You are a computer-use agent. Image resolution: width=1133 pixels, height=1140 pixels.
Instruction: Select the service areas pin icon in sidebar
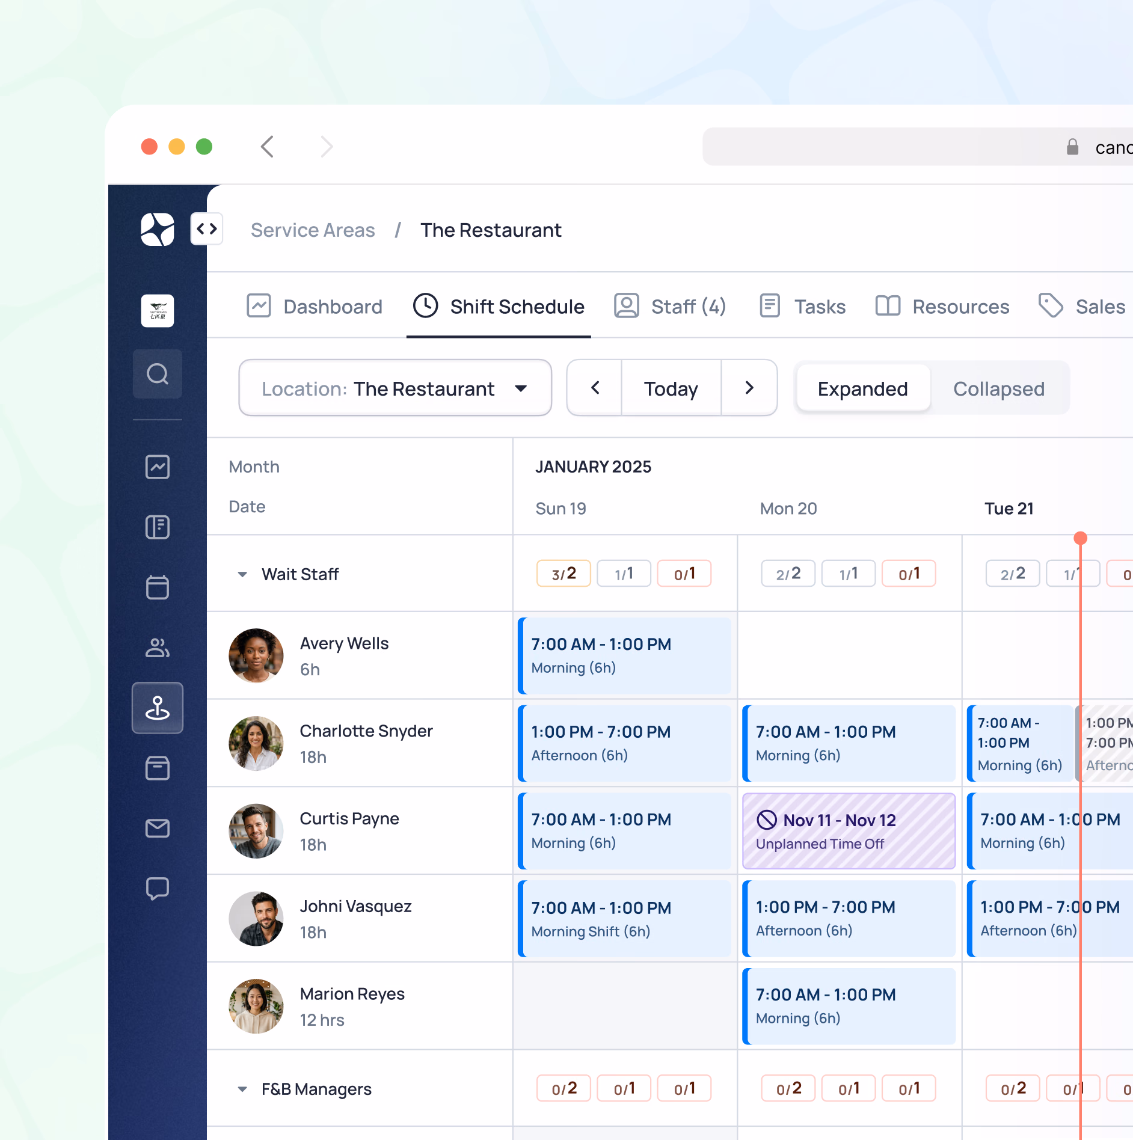(x=158, y=708)
